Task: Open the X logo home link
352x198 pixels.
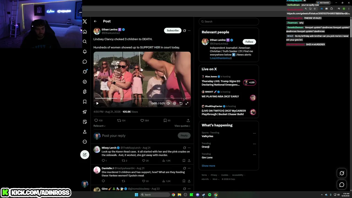Action: 85,21
